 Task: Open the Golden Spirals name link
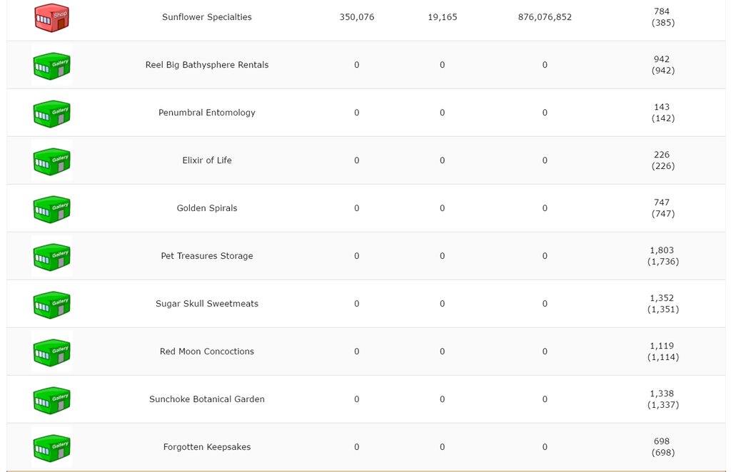point(207,208)
